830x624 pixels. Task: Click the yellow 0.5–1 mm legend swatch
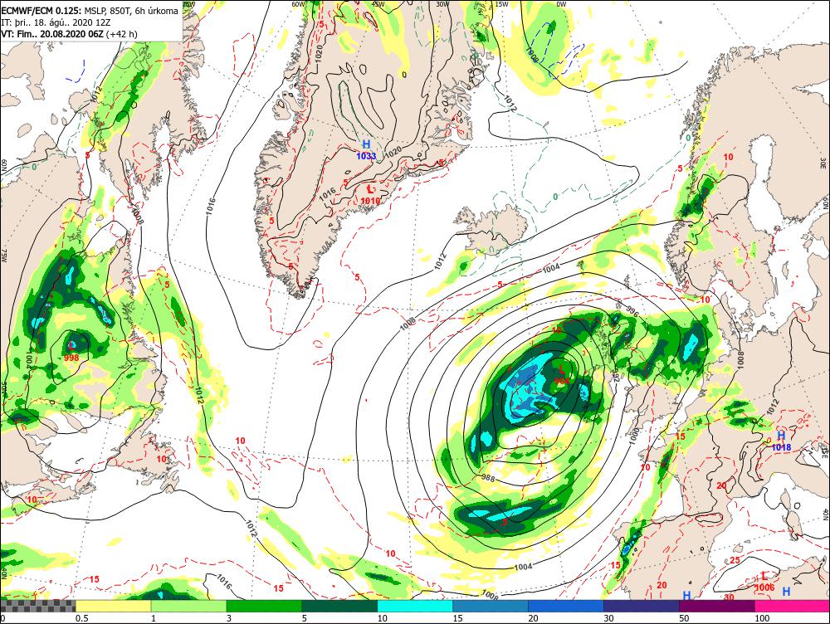[113, 606]
